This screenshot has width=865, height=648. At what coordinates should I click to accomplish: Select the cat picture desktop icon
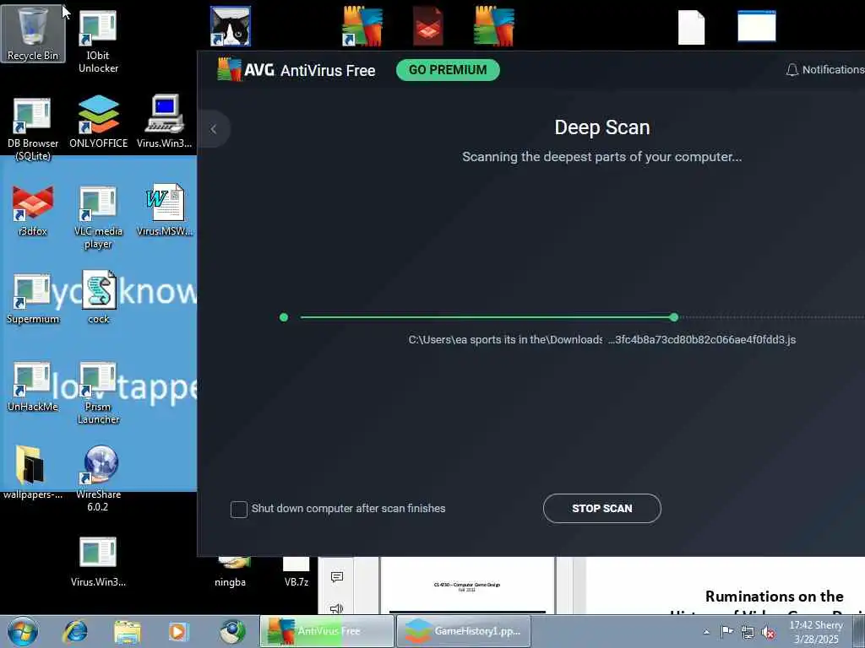coord(231,26)
